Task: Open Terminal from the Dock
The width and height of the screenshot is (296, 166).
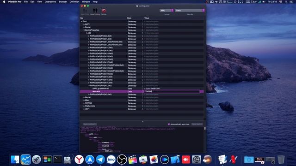Action: pos(57,160)
